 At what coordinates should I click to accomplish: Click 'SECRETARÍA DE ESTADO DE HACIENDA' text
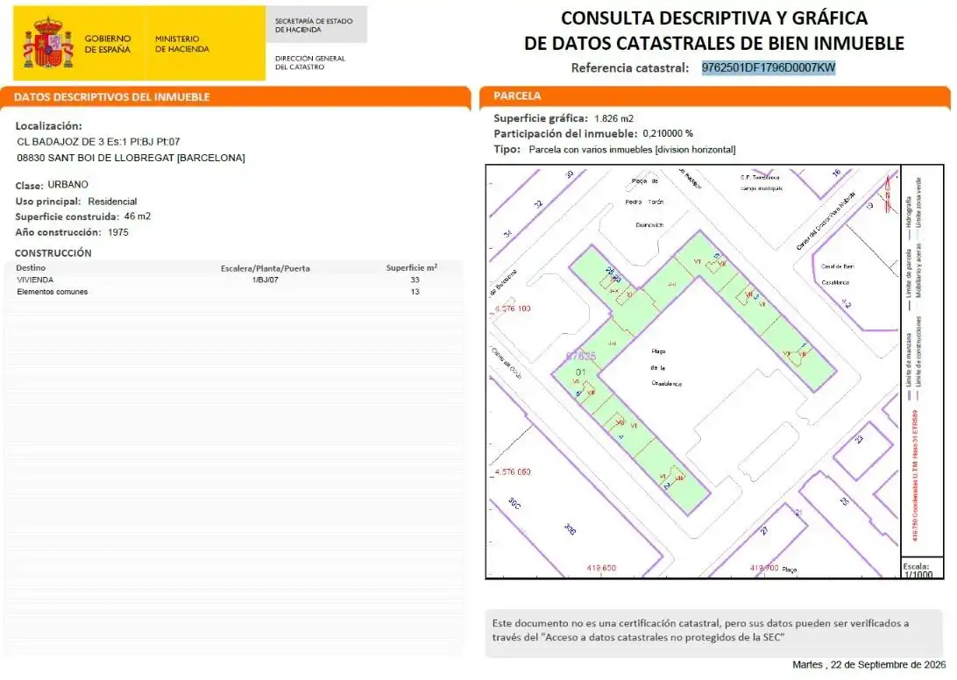pyautogui.click(x=314, y=25)
